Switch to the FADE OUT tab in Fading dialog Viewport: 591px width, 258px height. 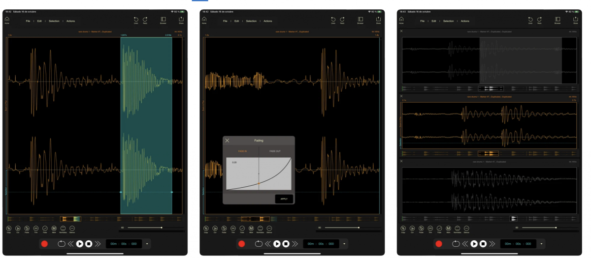(x=275, y=151)
